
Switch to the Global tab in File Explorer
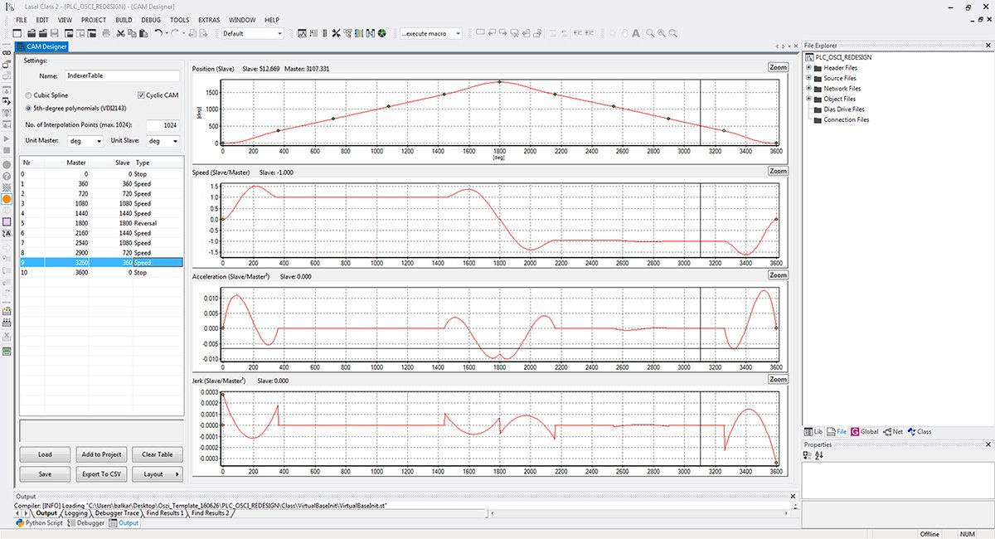tap(865, 431)
